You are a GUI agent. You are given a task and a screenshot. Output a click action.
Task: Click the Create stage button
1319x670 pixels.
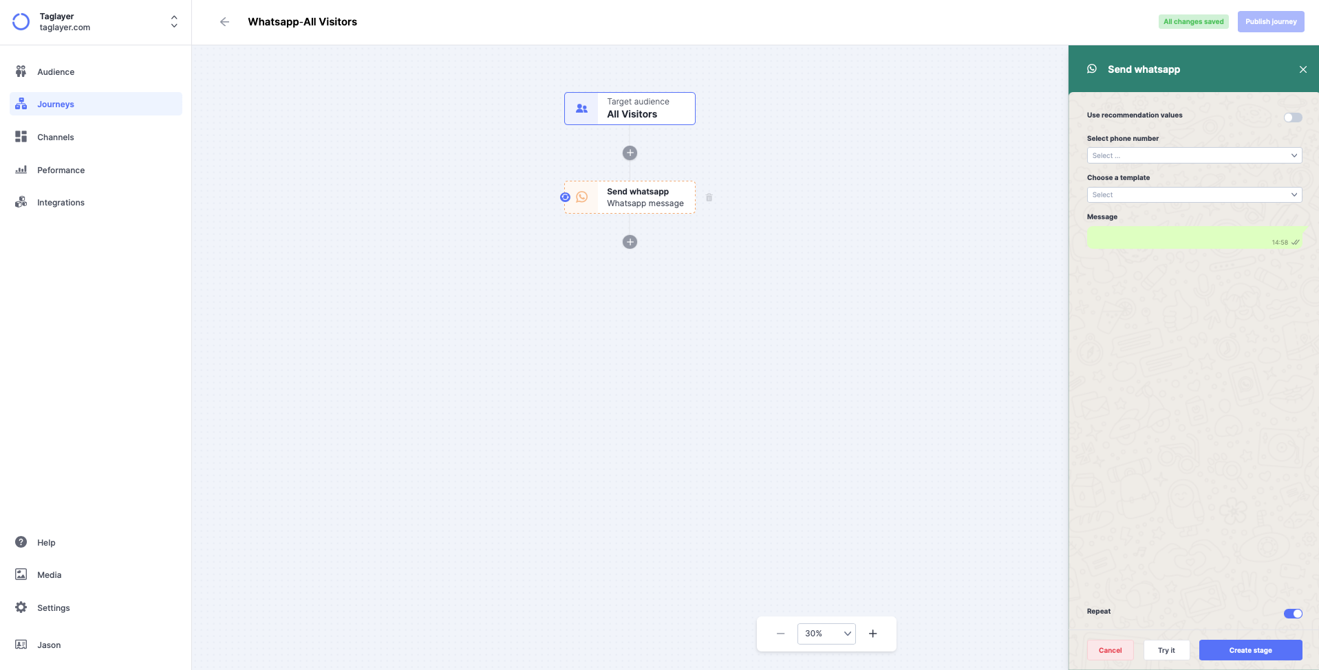tap(1250, 650)
